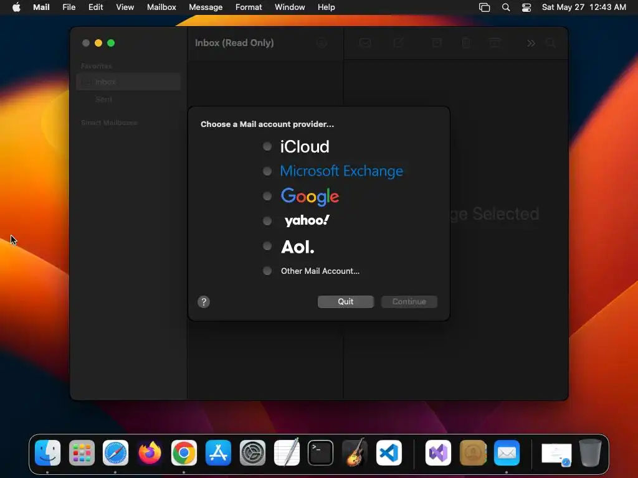Screen dimensions: 638x478
Task: Launch GarageBand from the Dock
Action: (355, 452)
